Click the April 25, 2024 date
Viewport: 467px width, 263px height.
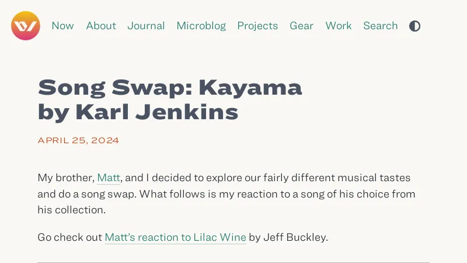click(x=78, y=140)
